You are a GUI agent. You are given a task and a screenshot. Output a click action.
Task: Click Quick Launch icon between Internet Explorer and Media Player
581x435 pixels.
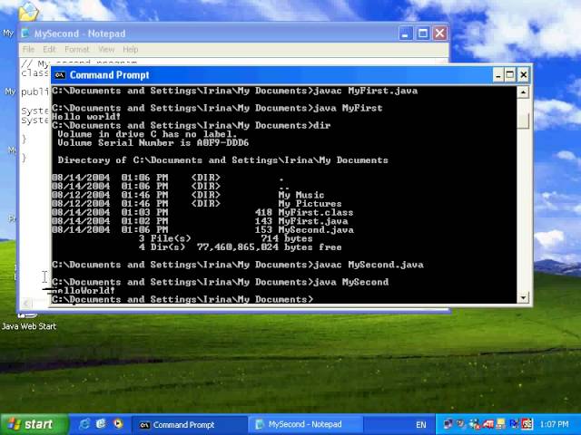(101, 424)
